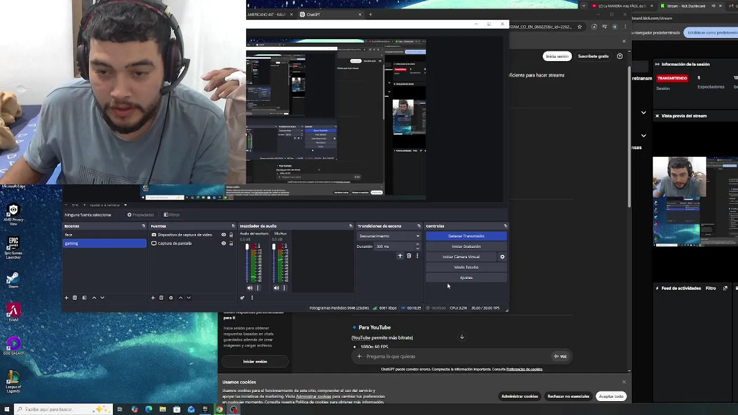Open new tab with plus button
This screenshot has width=738, height=415.
(x=370, y=14)
